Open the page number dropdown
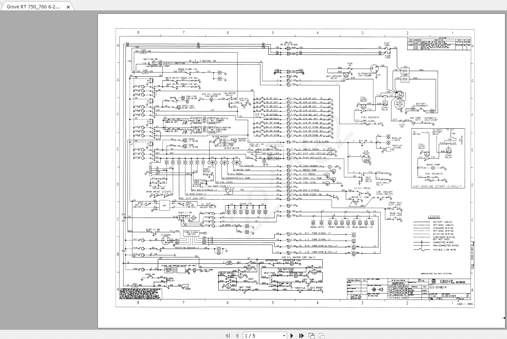507x339 pixels. pos(284,335)
